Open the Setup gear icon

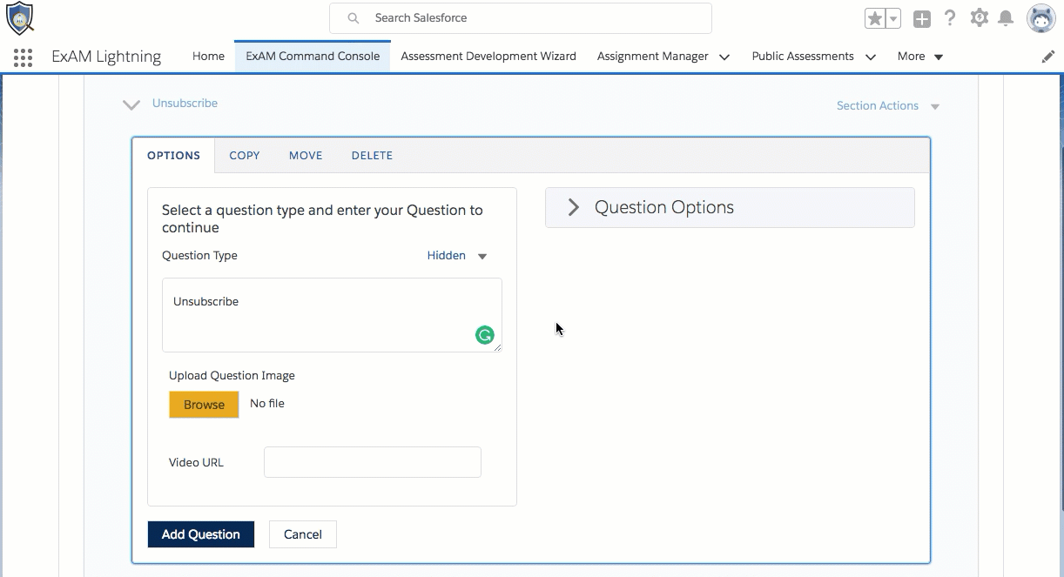tap(980, 18)
